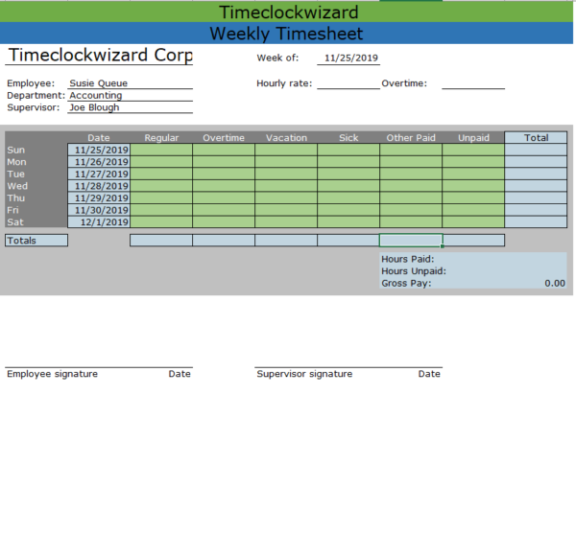Viewport: 576px width, 535px height.
Task: Select the Wed date cell 11/28/2019
Action: tap(99, 186)
